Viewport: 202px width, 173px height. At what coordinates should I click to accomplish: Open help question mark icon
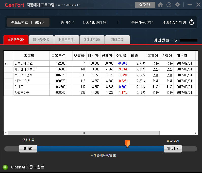tap(169, 5)
